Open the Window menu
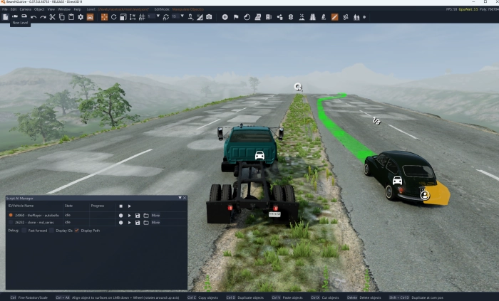 pos(63,9)
